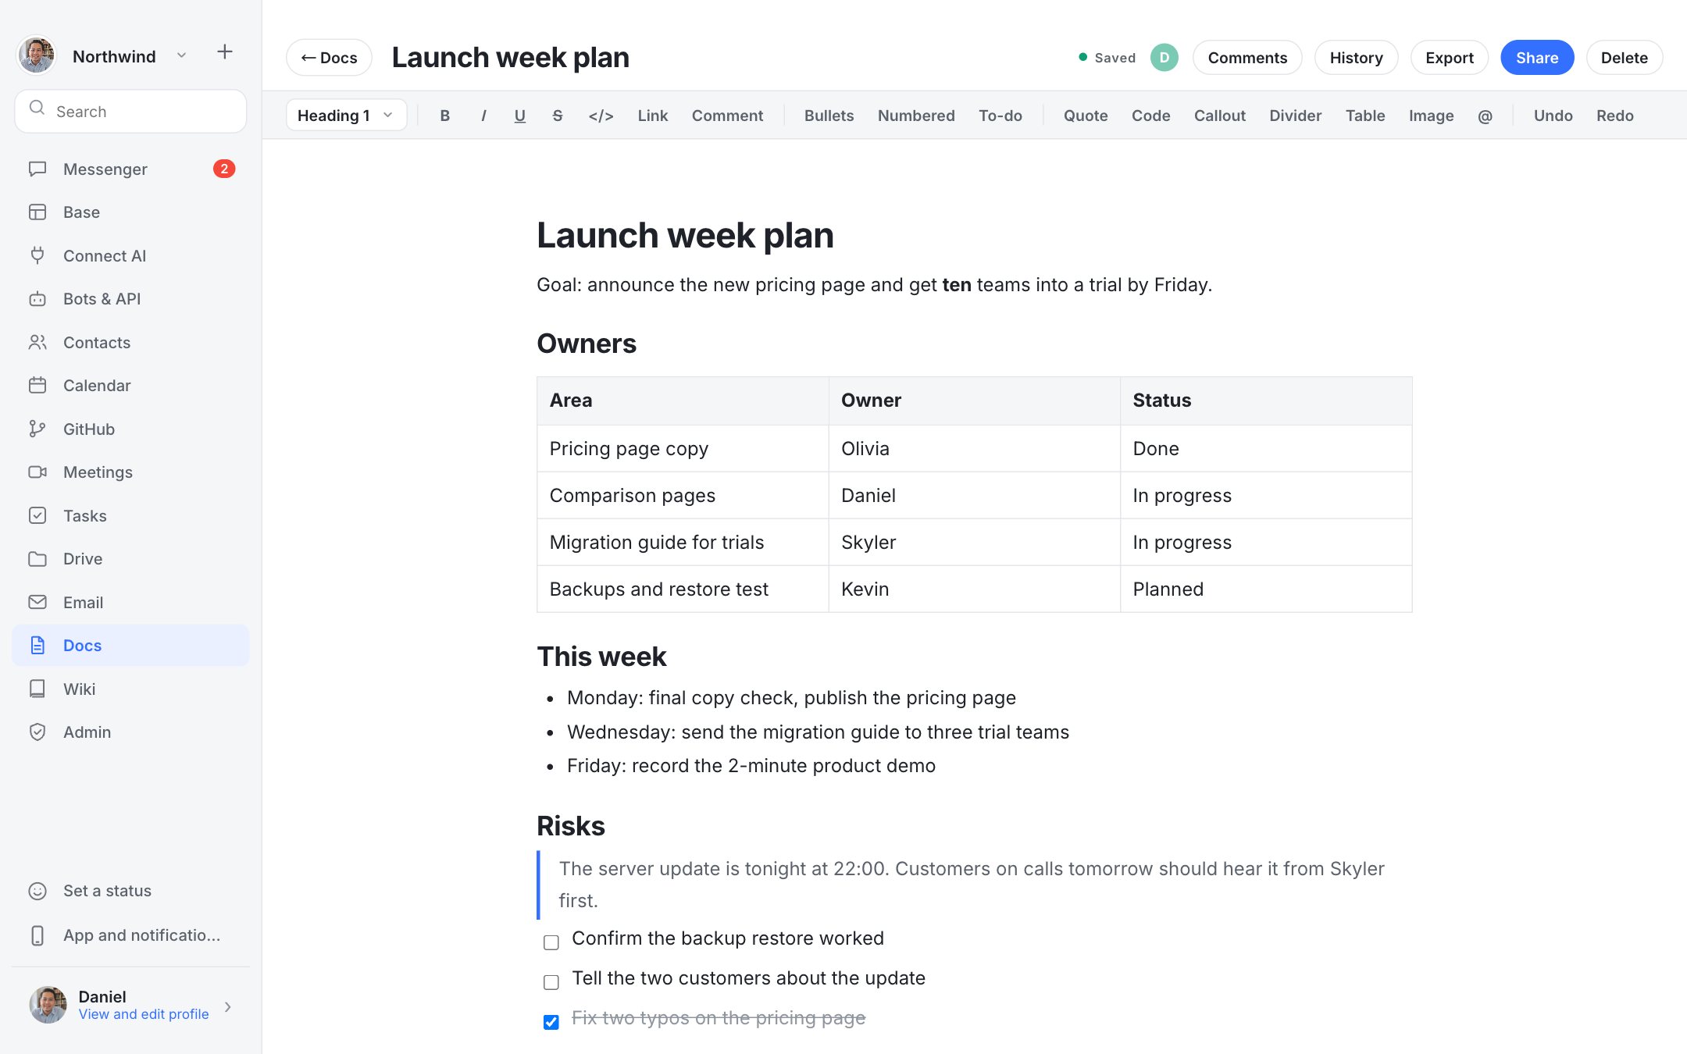The height and width of the screenshot is (1054, 1687).
Task: Go to Bots & API
Action: [x=130, y=299]
